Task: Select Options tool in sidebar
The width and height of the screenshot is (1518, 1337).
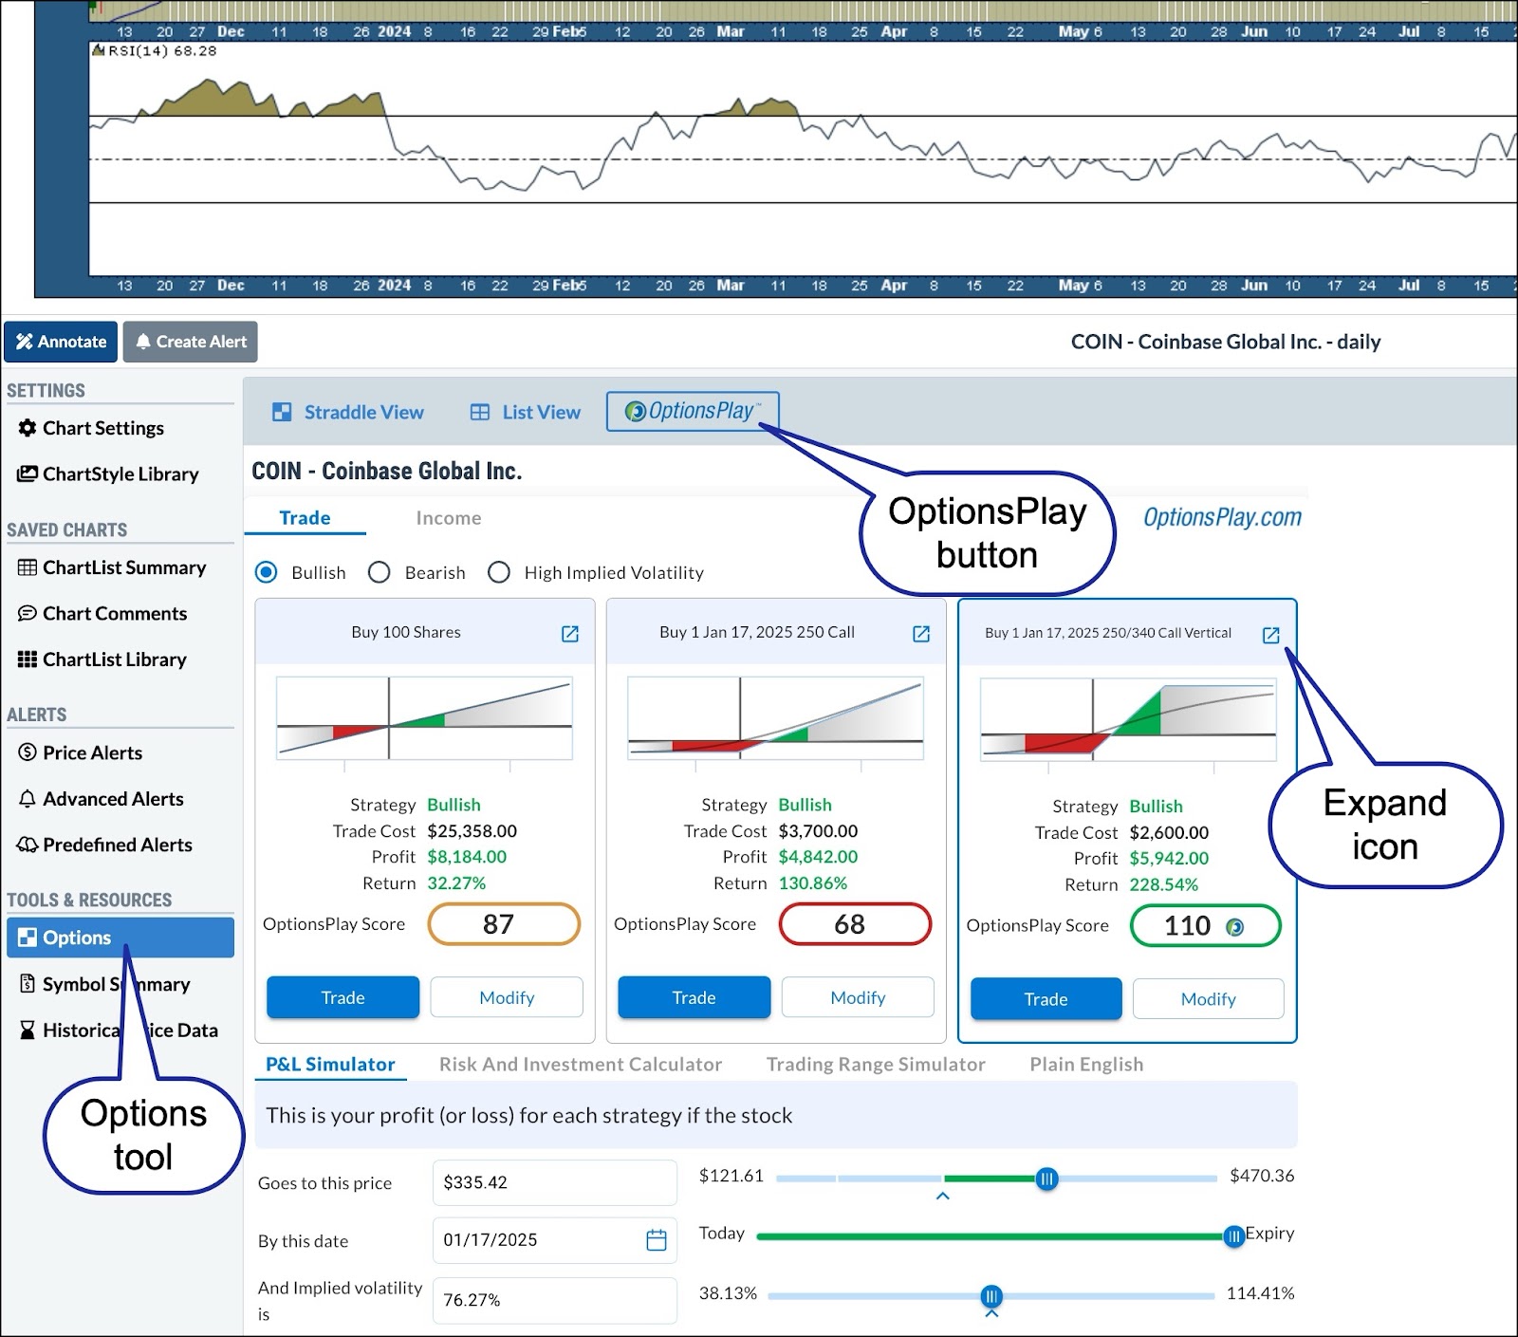Action: [x=120, y=938]
